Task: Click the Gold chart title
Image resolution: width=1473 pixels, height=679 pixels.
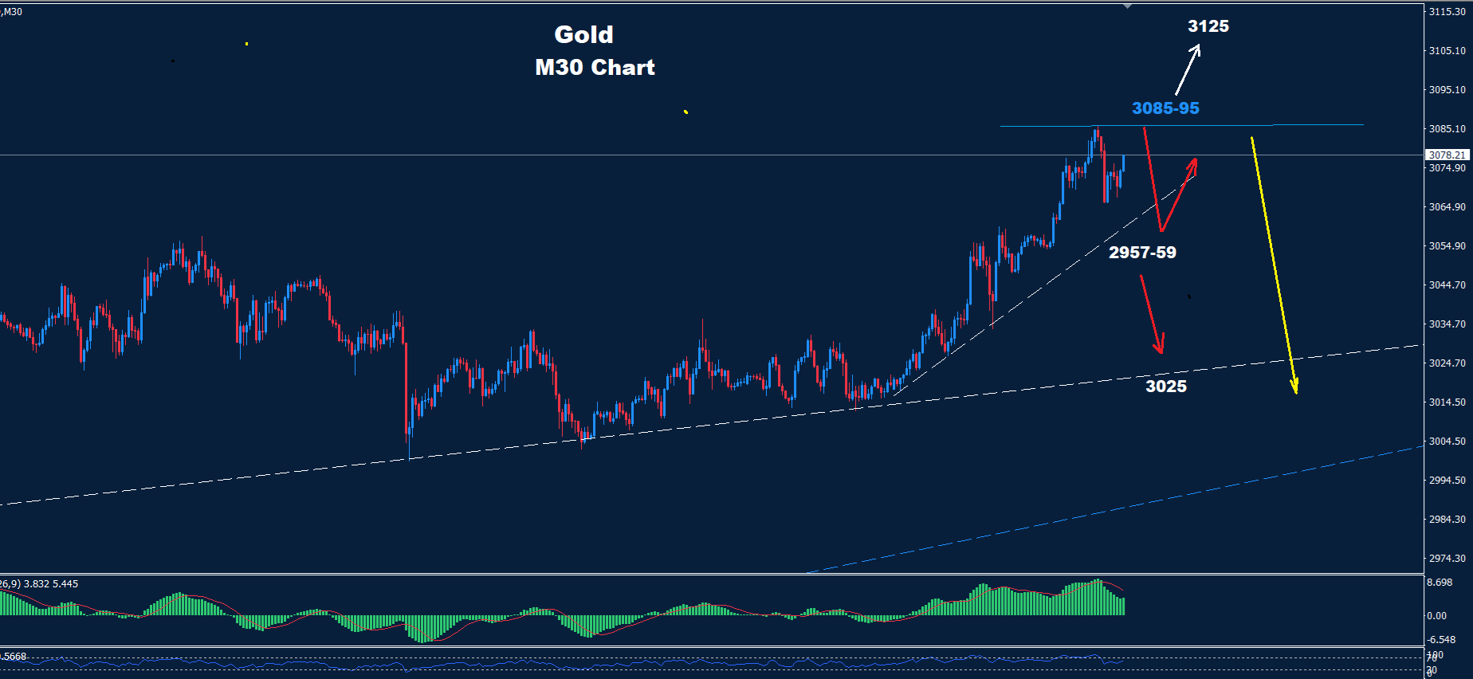Action: coord(583,34)
